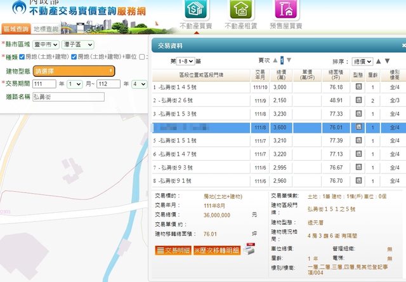Switch to 區域查詢 tab

pyautogui.click(x=16, y=29)
